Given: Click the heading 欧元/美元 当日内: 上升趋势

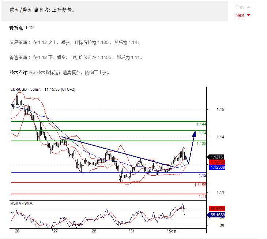Looking at the screenshot, I should (x=42, y=10).
